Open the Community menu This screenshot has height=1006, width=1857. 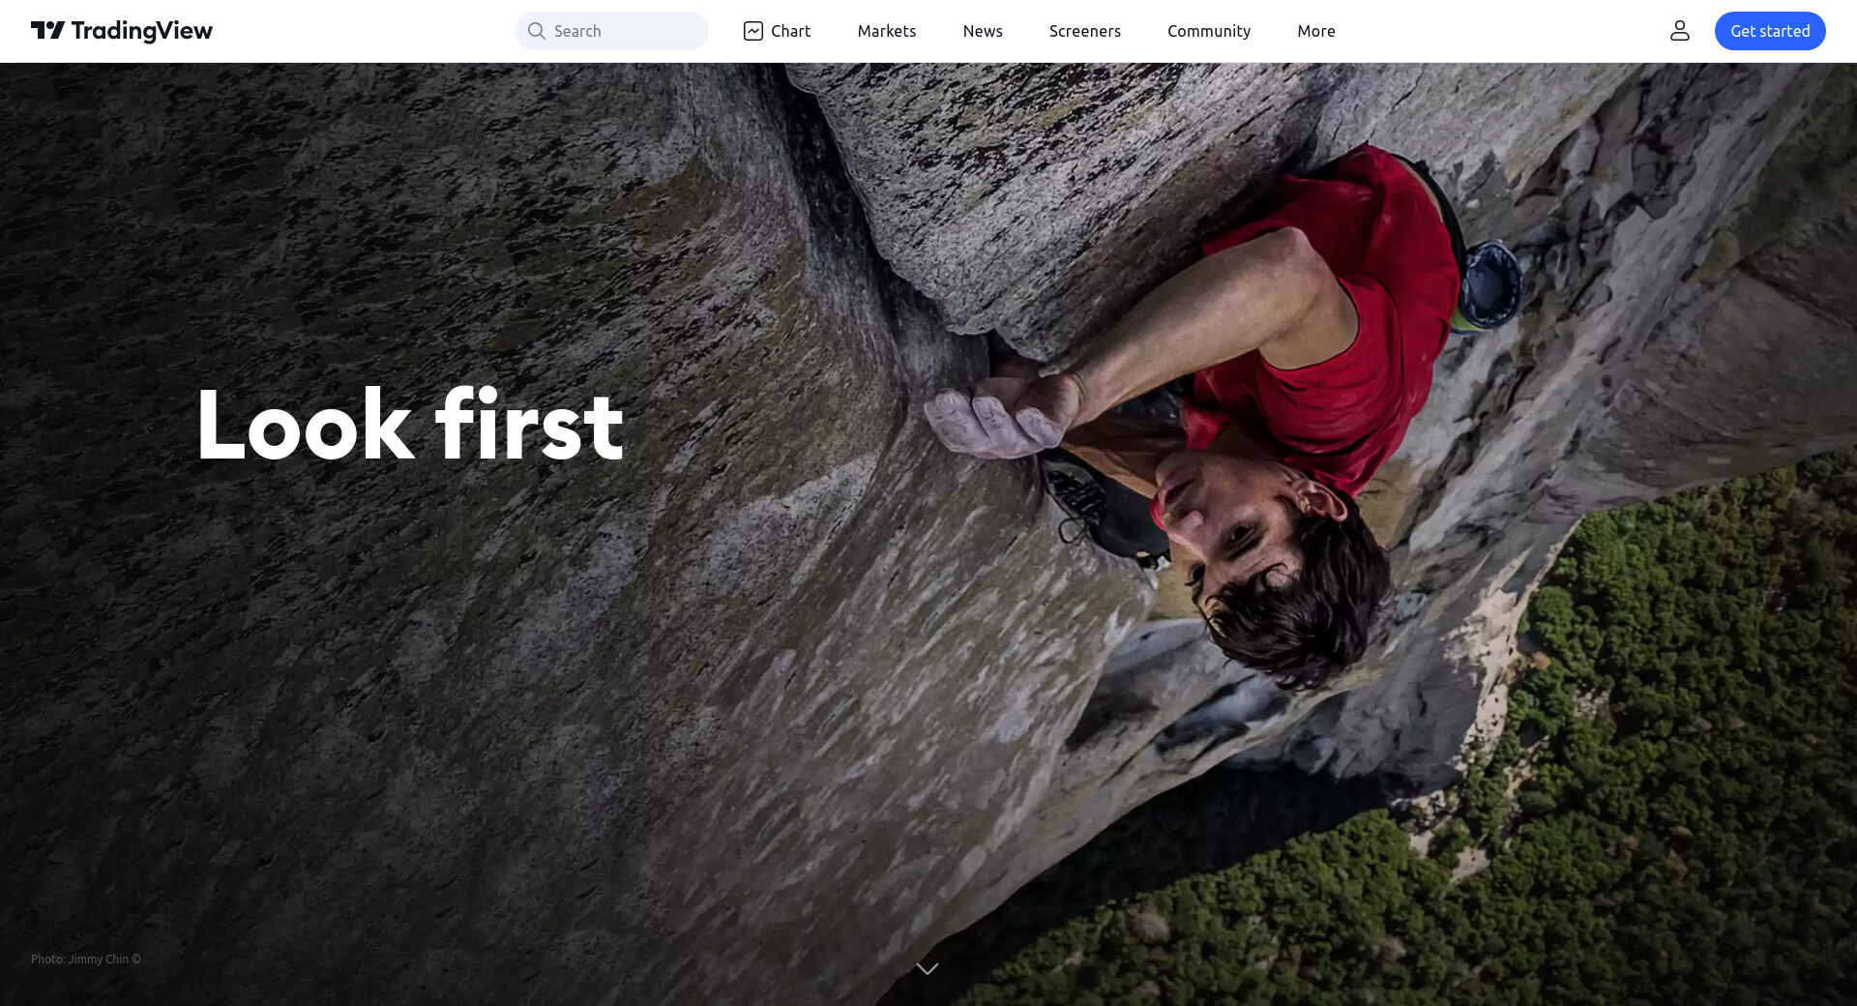coord(1209,31)
